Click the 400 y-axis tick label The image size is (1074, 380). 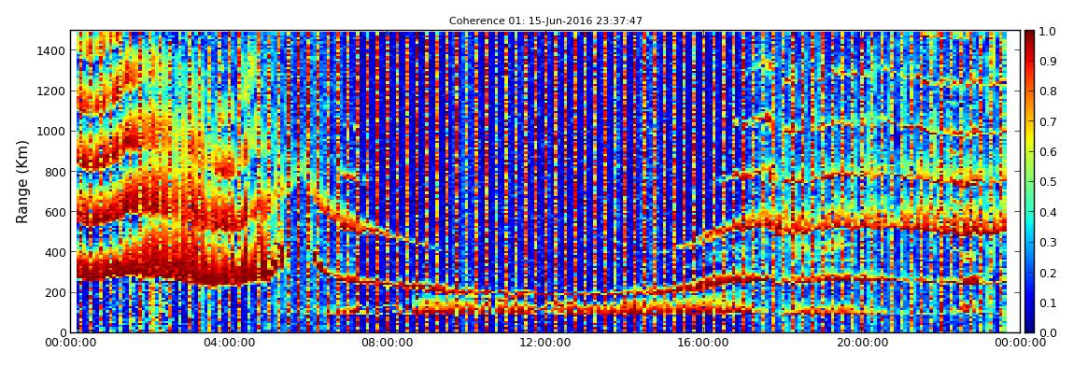point(56,253)
